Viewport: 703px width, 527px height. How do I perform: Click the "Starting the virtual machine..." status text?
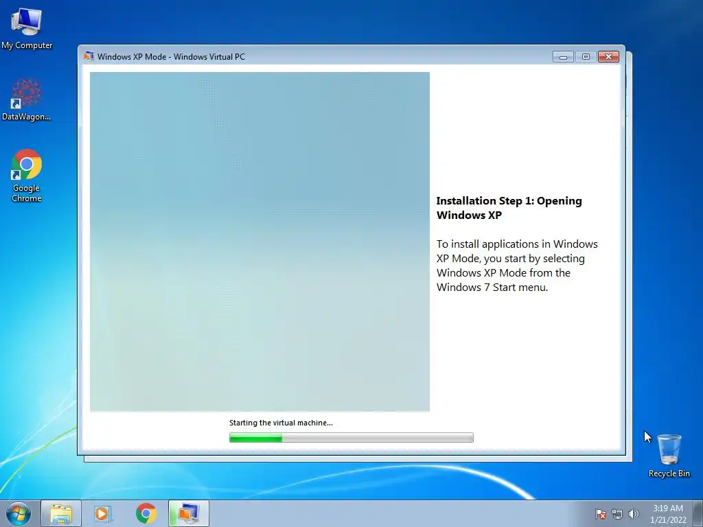[x=281, y=423]
